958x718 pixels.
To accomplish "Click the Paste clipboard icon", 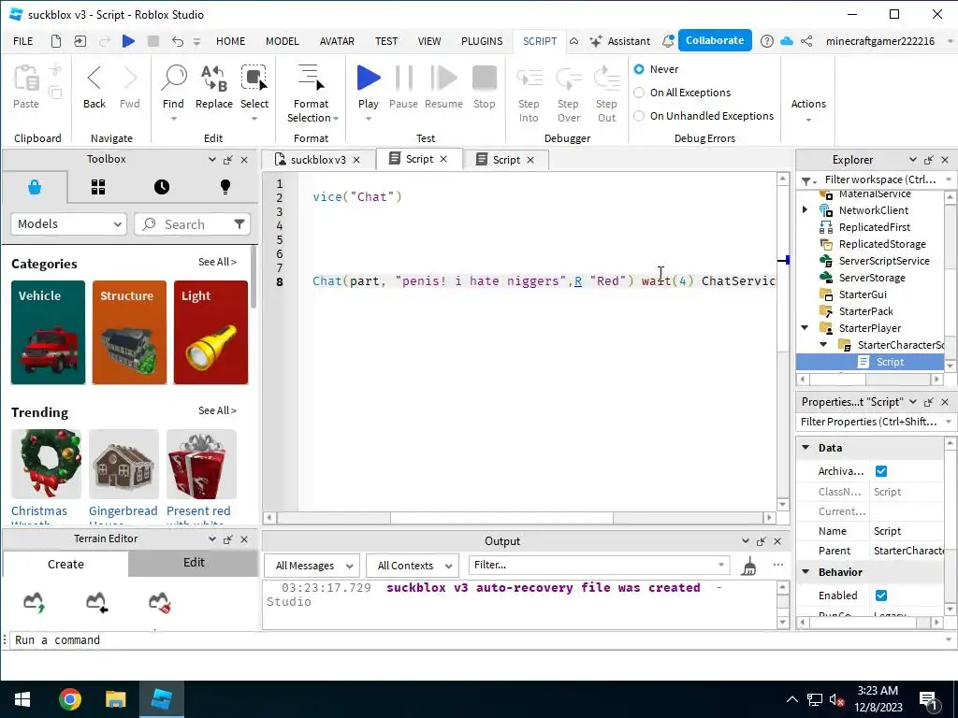I will pyautogui.click(x=26, y=79).
